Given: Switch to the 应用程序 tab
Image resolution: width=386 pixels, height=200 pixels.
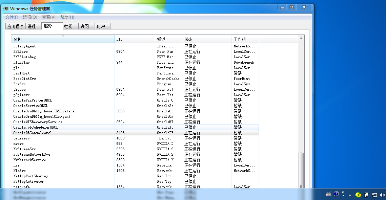Looking at the screenshot, I should click(x=16, y=26).
